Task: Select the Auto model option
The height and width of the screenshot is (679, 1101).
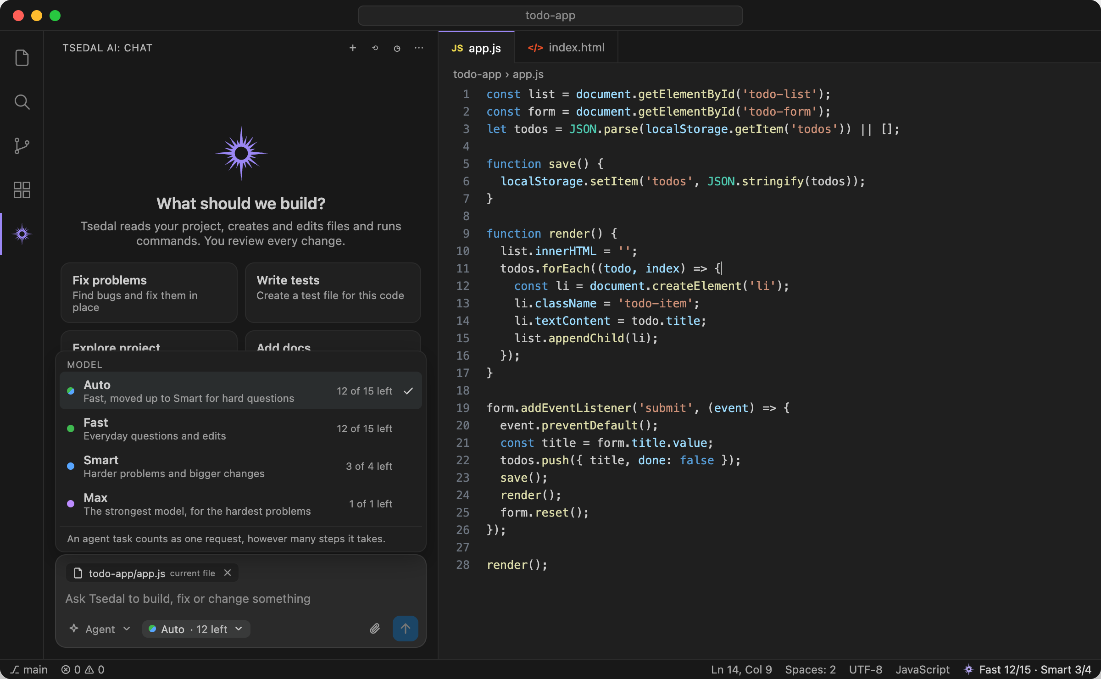Action: point(240,391)
